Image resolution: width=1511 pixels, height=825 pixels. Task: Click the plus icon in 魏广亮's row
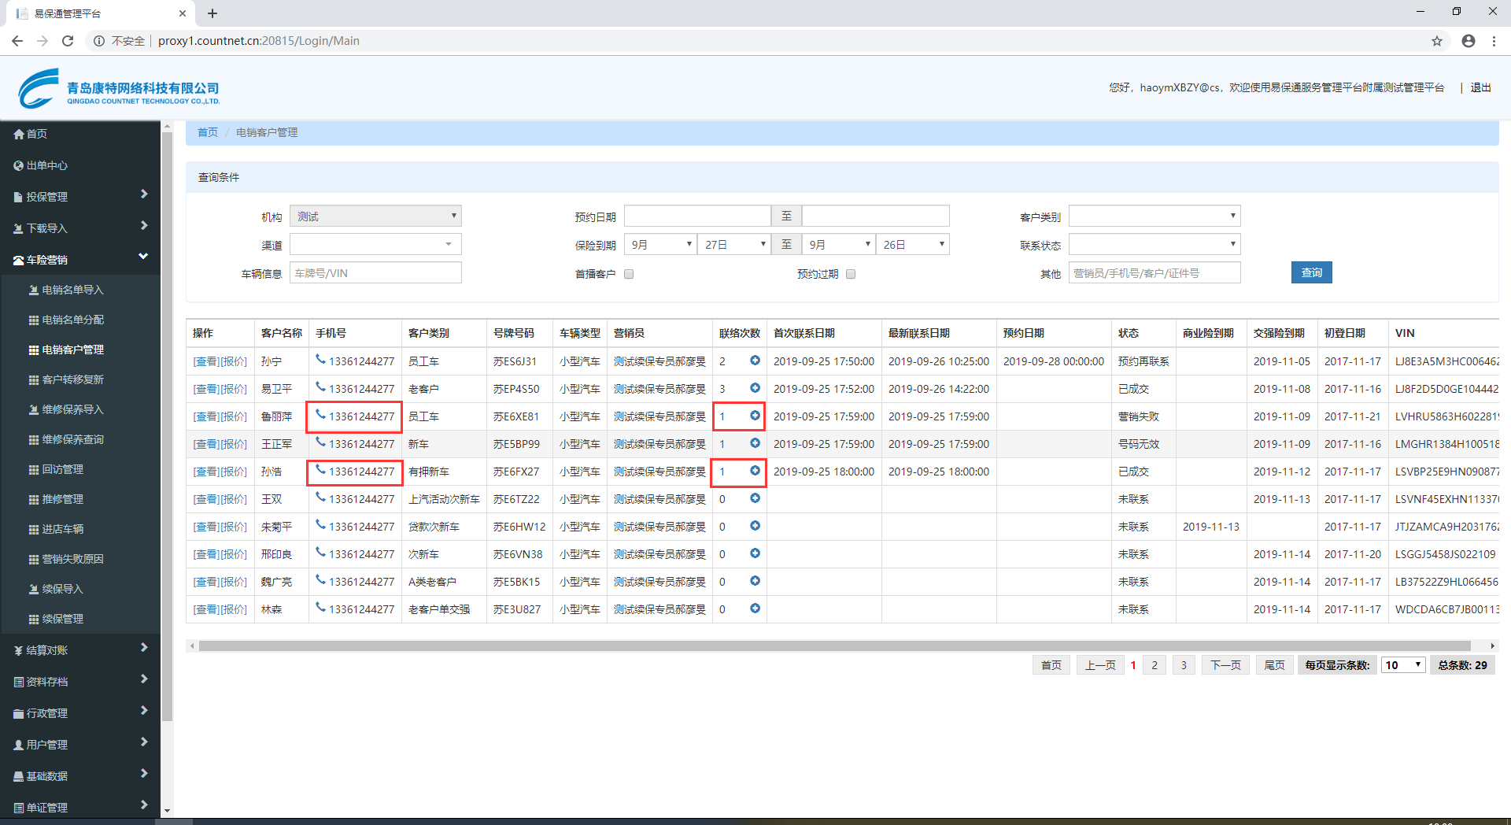pos(755,581)
